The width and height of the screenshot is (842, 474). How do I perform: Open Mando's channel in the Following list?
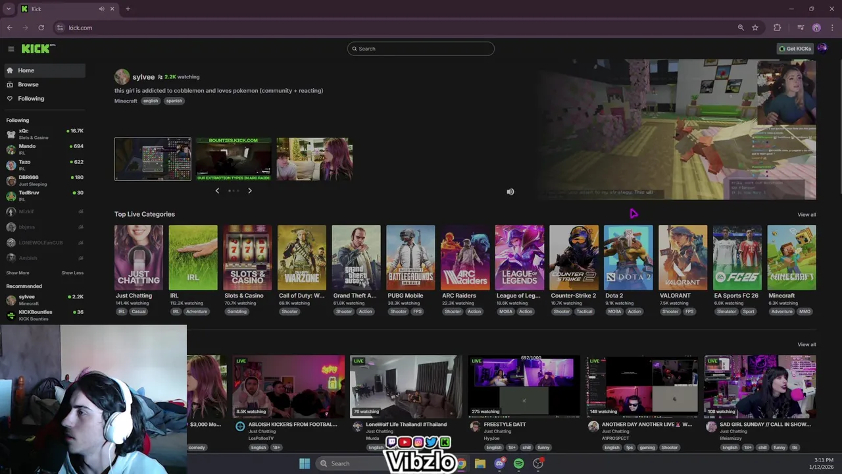coord(44,149)
